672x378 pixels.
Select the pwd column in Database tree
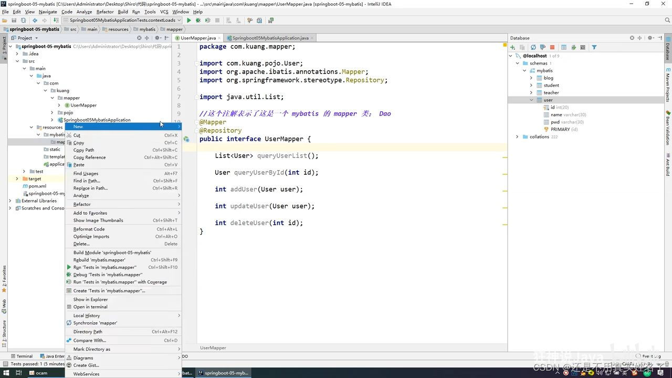tap(563, 122)
